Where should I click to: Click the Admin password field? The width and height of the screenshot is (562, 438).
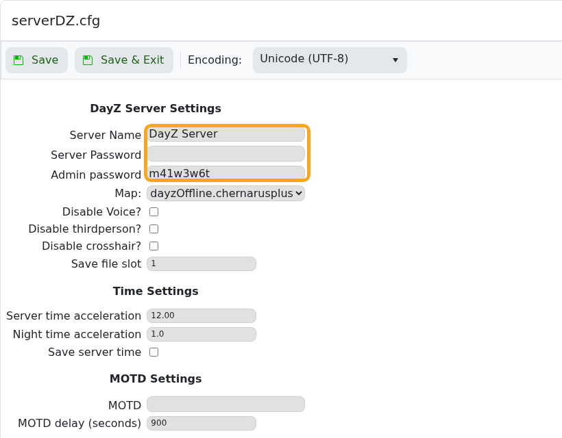click(225, 173)
